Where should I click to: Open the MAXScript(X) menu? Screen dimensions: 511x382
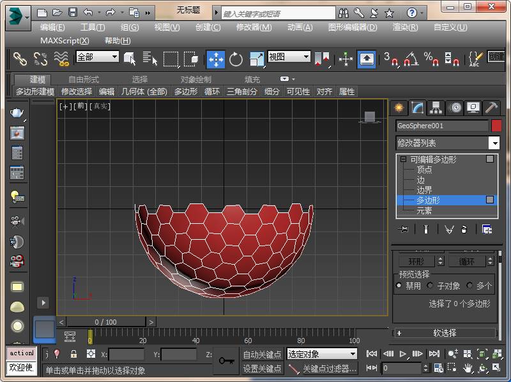pyautogui.click(x=65, y=41)
